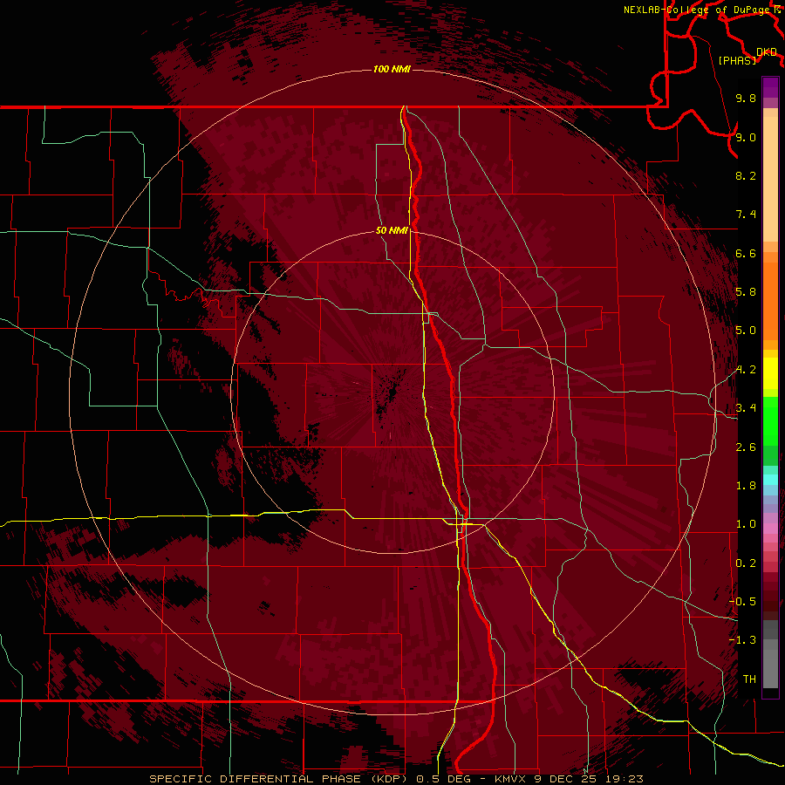Click the 3.4 value on the color scale
The image size is (785, 785).
[x=746, y=408]
